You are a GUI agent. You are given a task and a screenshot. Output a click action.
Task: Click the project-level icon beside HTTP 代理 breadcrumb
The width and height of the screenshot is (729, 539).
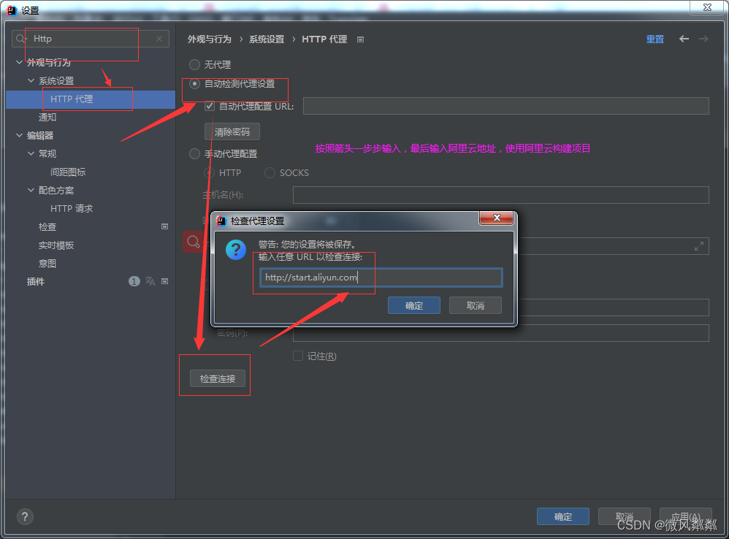360,39
